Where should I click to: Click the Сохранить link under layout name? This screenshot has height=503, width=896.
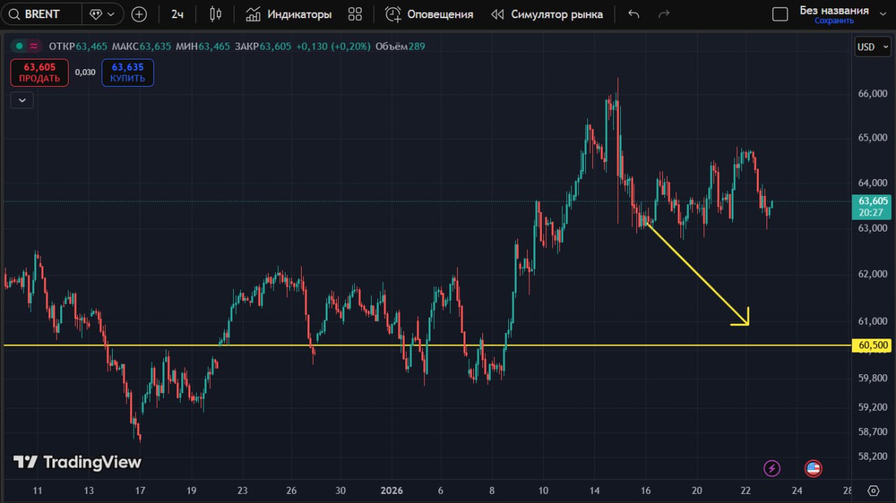coord(834,21)
